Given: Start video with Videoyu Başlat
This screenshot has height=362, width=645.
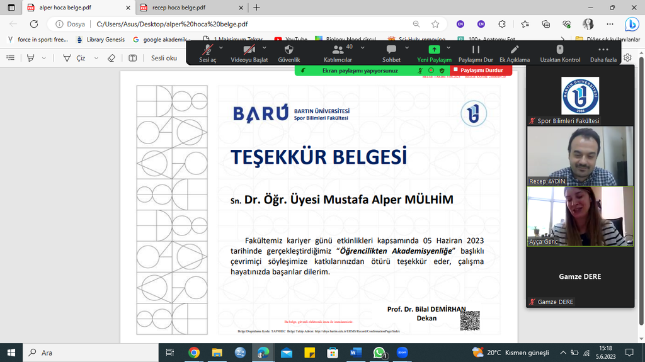Looking at the screenshot, I should pyautogui.click(x=249, y=50).
